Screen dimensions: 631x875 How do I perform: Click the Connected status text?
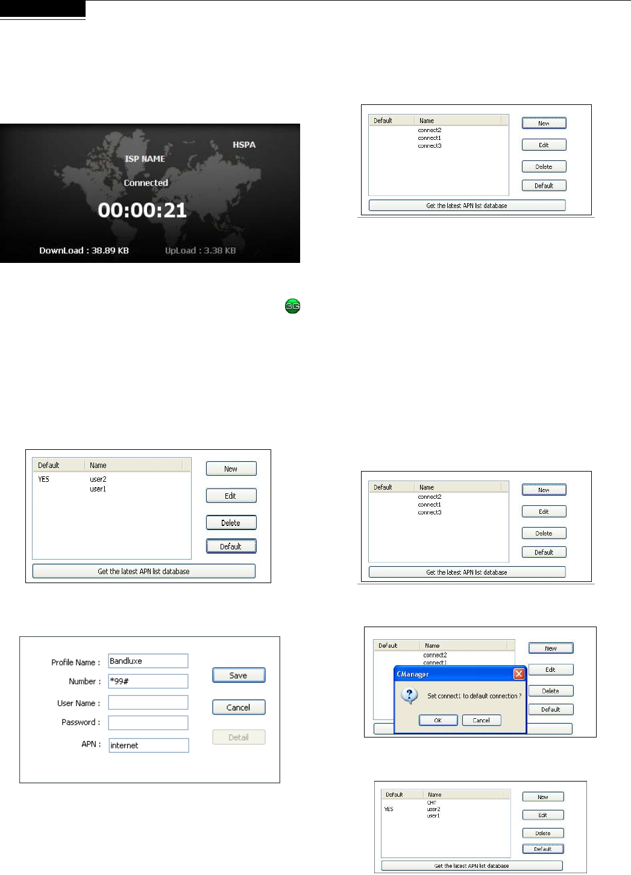(x=146, y=183)
